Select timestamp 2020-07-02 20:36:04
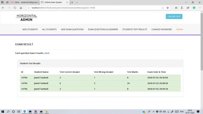 tap(158, 78)
